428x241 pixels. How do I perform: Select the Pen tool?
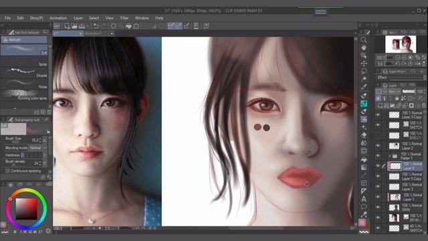click(x=364, y=96)
